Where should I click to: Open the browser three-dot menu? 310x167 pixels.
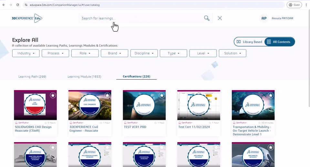(x=306, y=5)
